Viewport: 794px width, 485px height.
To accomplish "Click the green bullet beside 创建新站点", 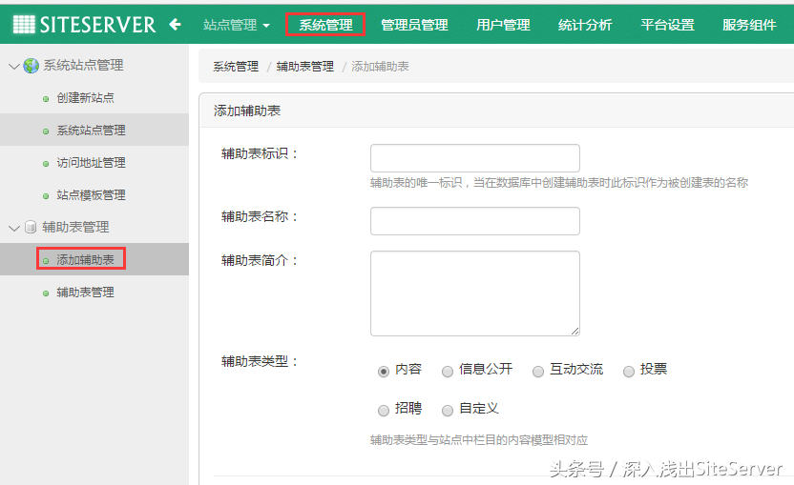I will click(x=46, y=99).
